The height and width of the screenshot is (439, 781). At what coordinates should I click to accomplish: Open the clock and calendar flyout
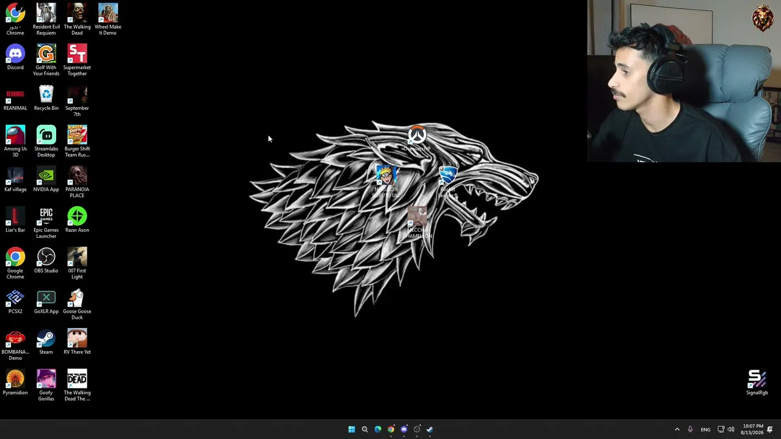[752, 429]
